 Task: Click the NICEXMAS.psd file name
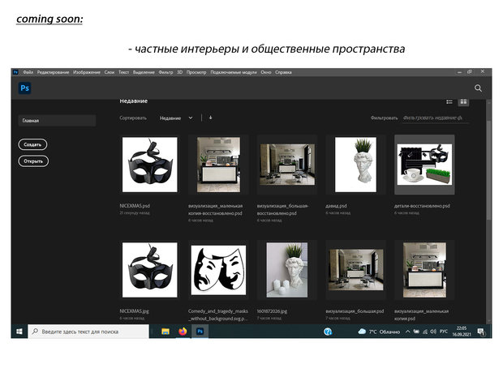point(135,206)
